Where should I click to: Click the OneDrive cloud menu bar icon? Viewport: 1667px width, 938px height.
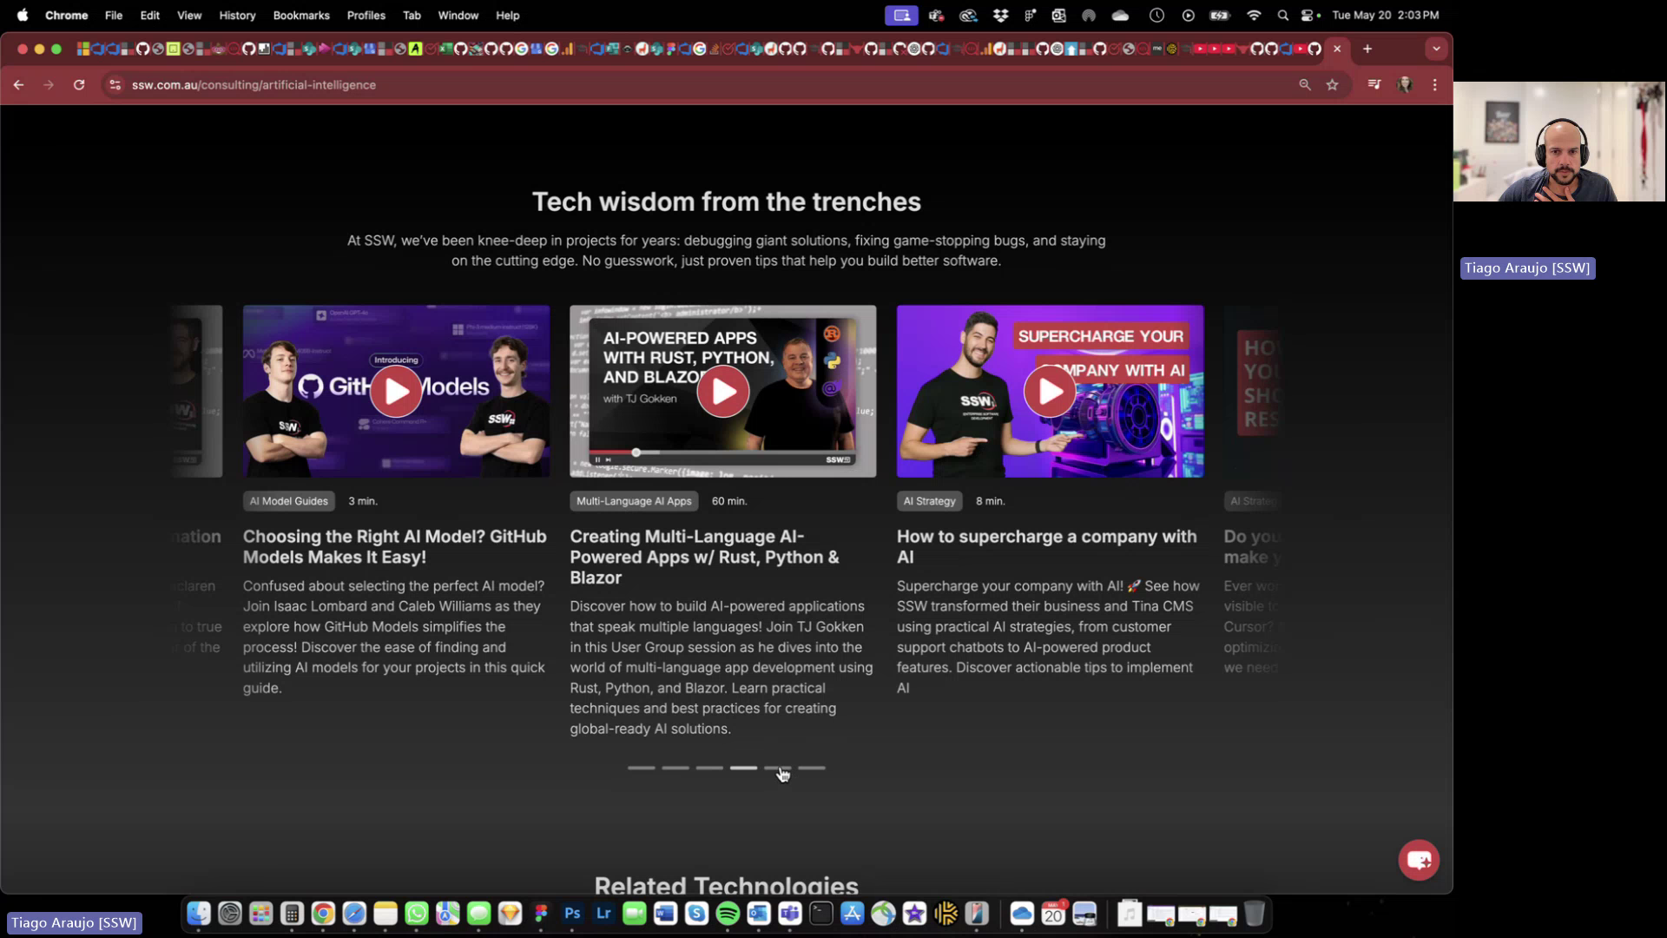pos(1120,15)
